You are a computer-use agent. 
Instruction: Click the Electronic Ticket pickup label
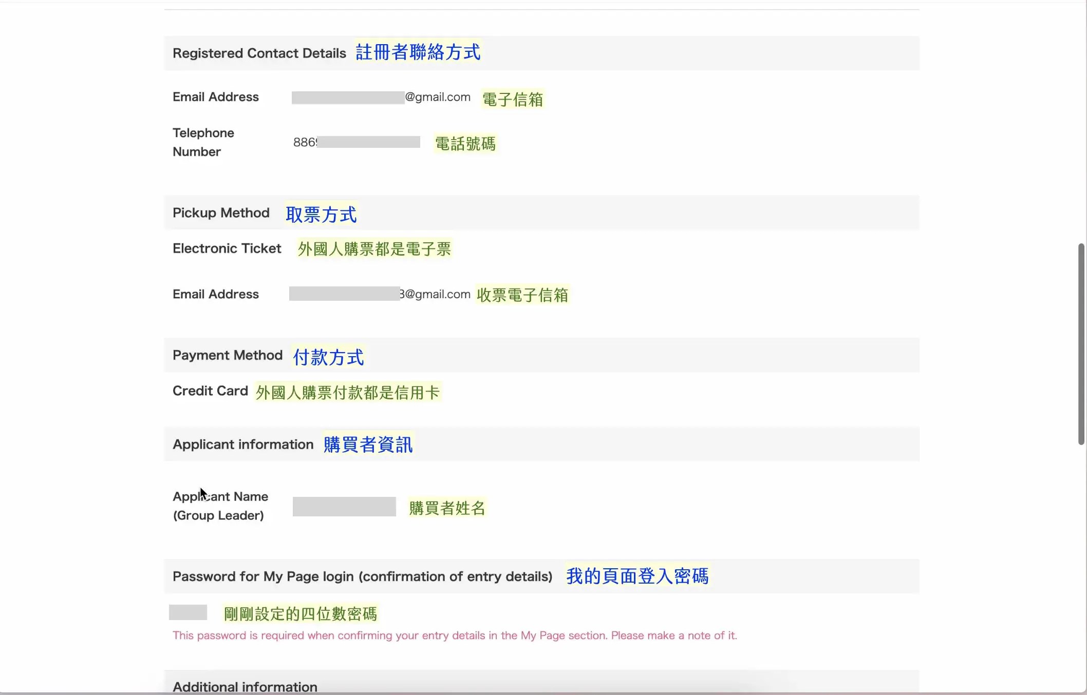(227, 248)
